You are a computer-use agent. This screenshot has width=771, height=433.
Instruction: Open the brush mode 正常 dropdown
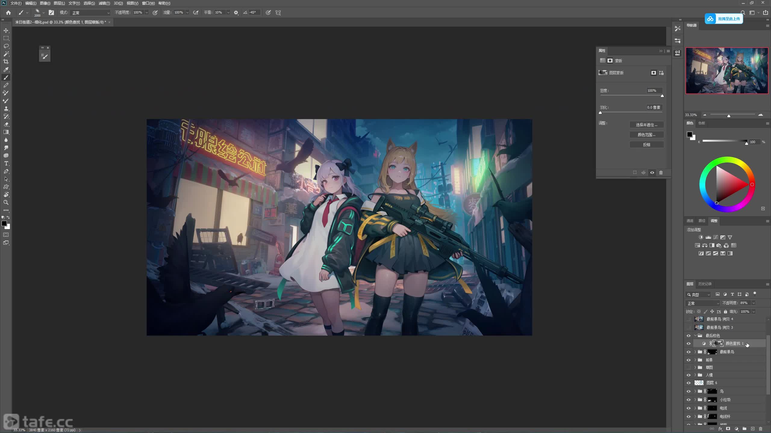pyautogui.click(x=91, y=13)
